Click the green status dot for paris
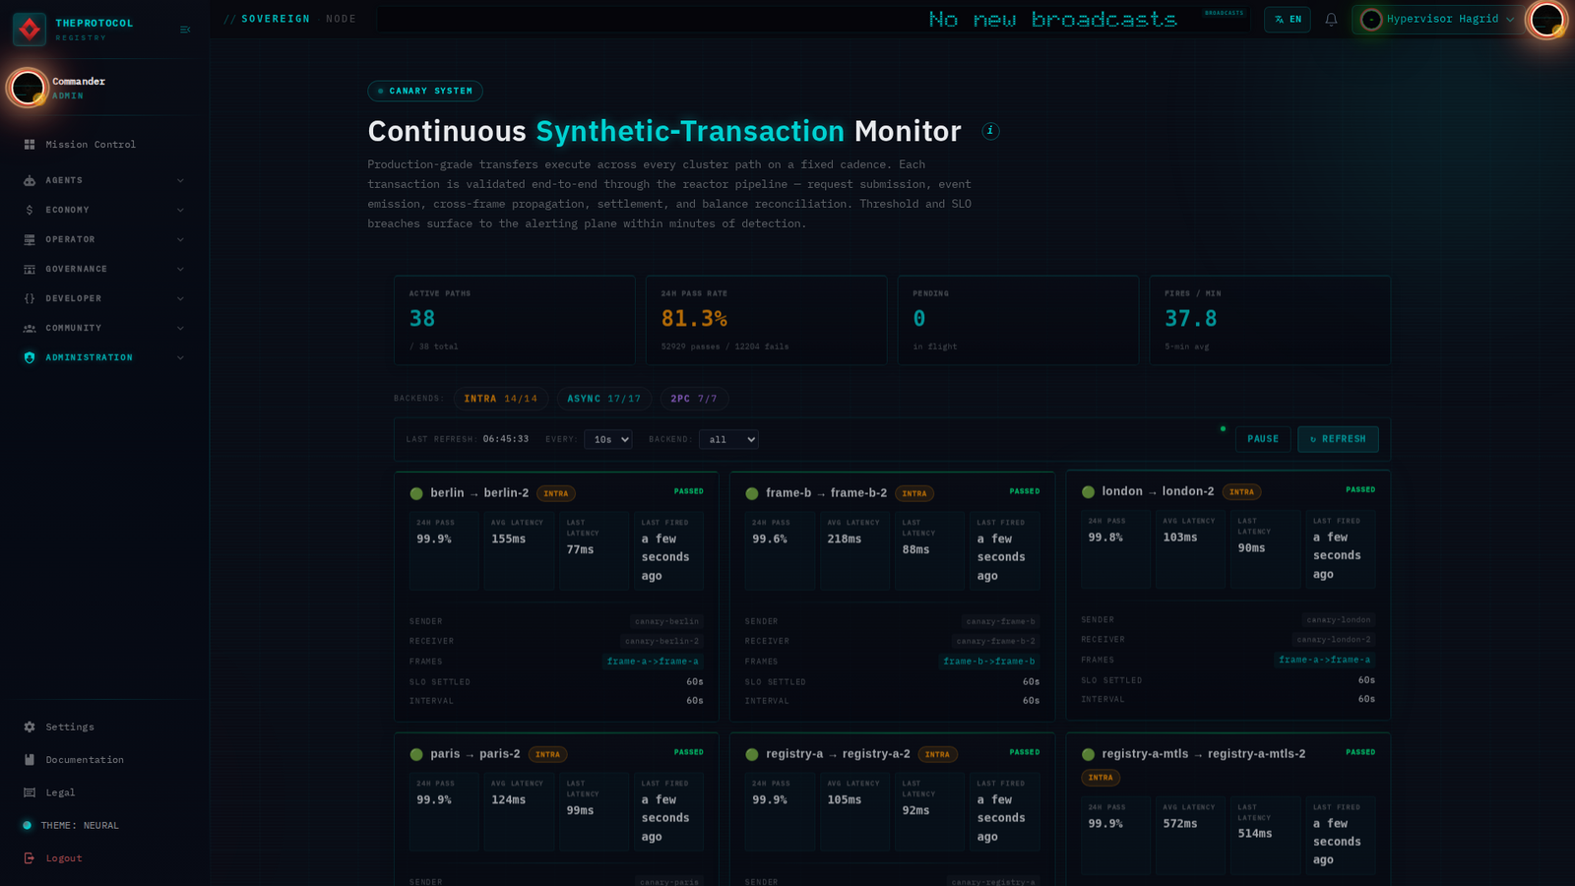This screenshot has height=886, width=1575. coord(416,754)
